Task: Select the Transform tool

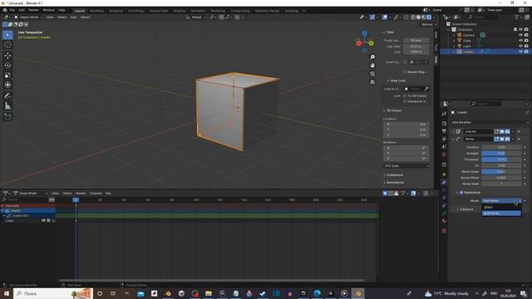Action: 7,85
